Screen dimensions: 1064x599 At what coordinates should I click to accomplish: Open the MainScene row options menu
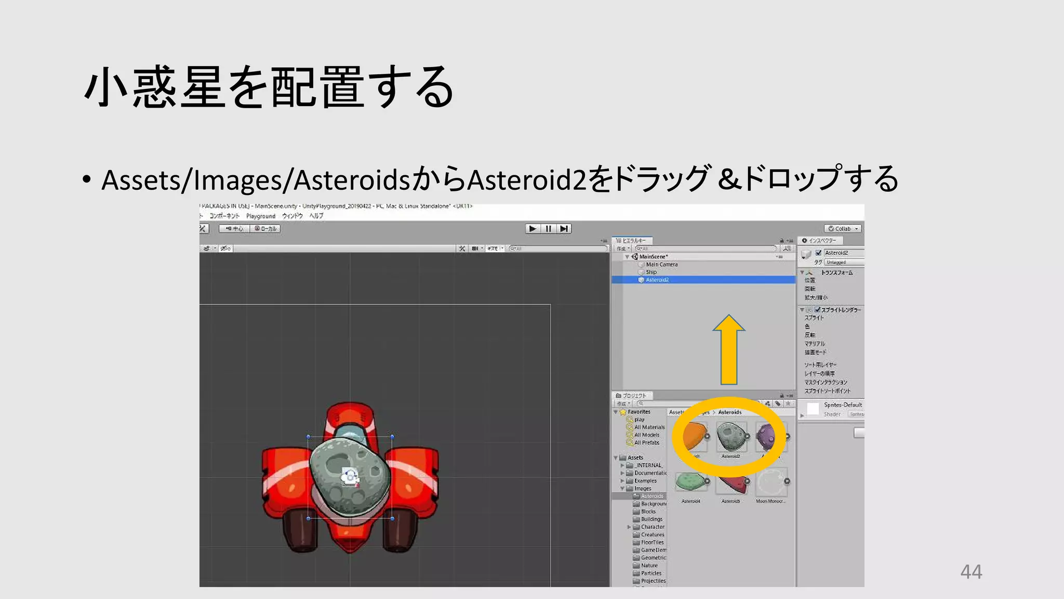[x=779, y=257]
